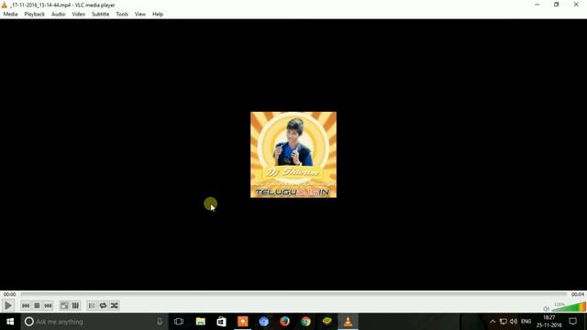
Task: Open the Media menu
Action: tap(10, 15)
